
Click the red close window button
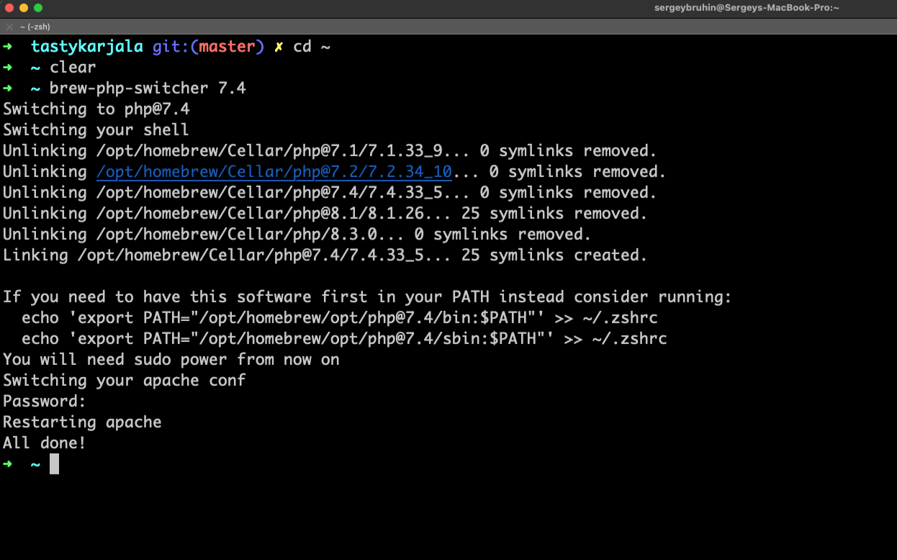9,8
